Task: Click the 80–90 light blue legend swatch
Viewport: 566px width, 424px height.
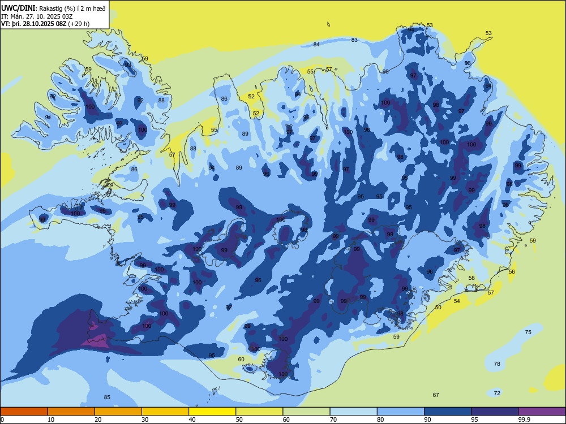Action: click(x=401, y=412)
